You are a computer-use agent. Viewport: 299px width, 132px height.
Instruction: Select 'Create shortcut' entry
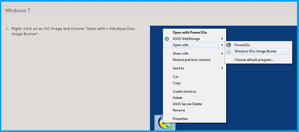point(195,92)
